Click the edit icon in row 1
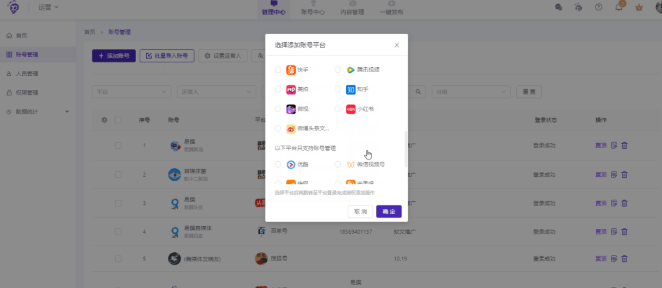The height and width of the screenshot is (288, 662). 614,145
